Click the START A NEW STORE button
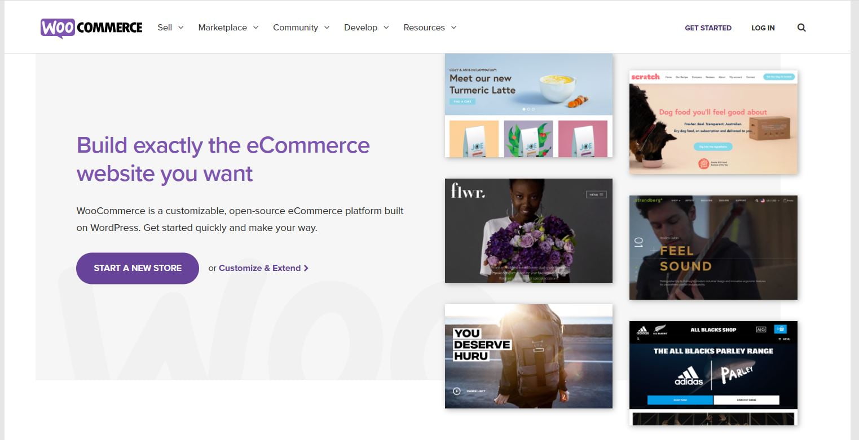 click(137, 268)
